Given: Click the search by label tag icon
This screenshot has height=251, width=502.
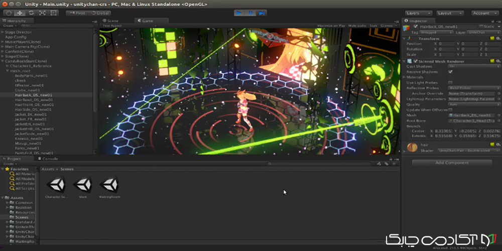Looking at the screenshot, I should (x=387, y=164).
